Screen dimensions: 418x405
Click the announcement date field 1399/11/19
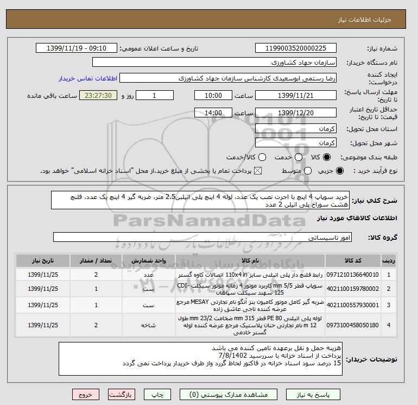(x=76, y=48)
